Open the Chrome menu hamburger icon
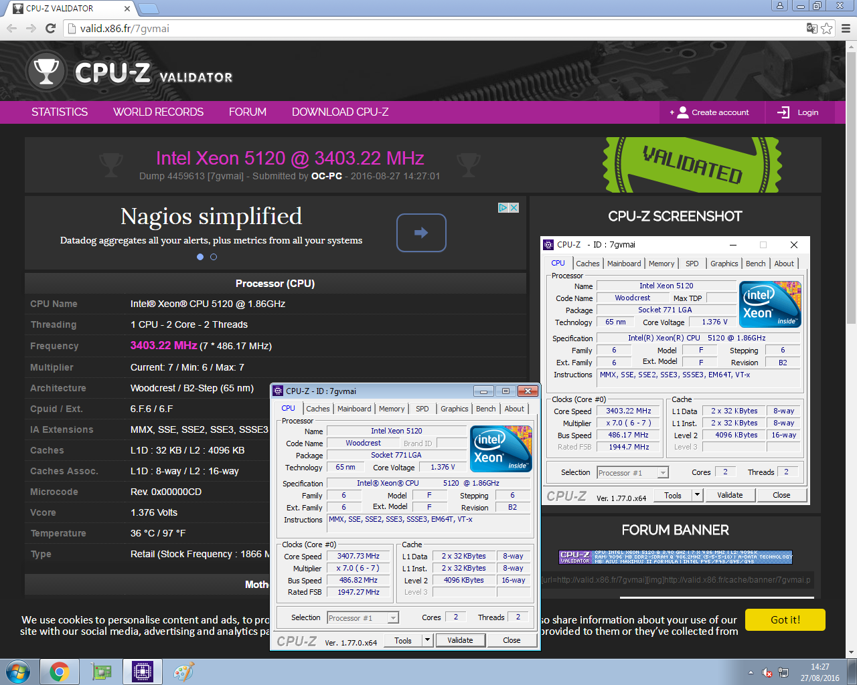The height and width of the screenshot is (685, 857). pyautogui.click(x=846, y=28)
